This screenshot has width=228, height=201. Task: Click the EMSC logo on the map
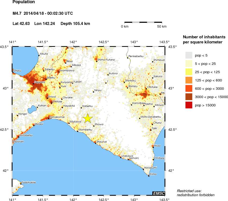[159, 193]
